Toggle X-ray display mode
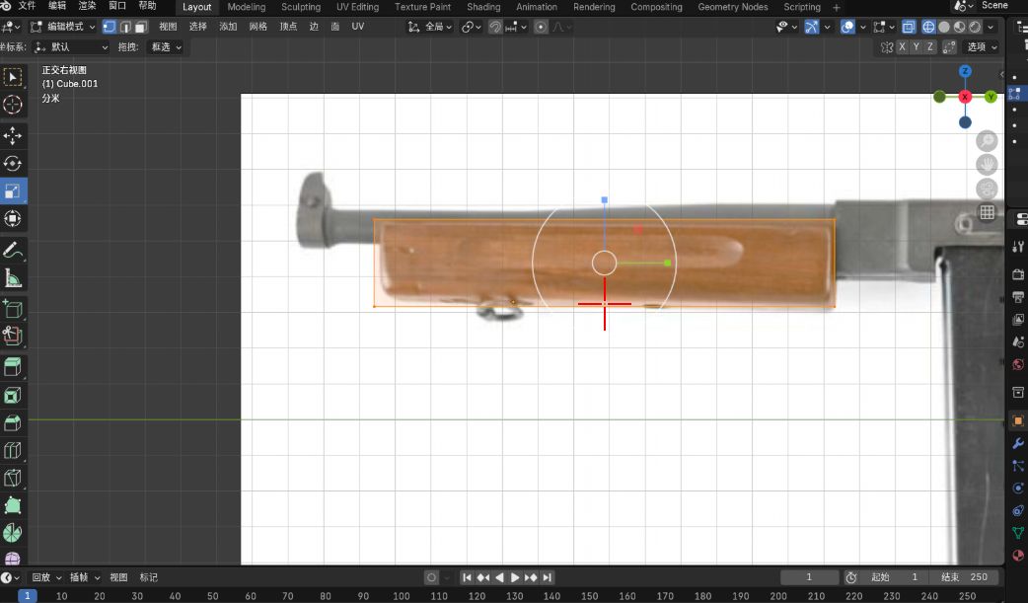Screen dimensions: 1028x603 click(909, 27)
